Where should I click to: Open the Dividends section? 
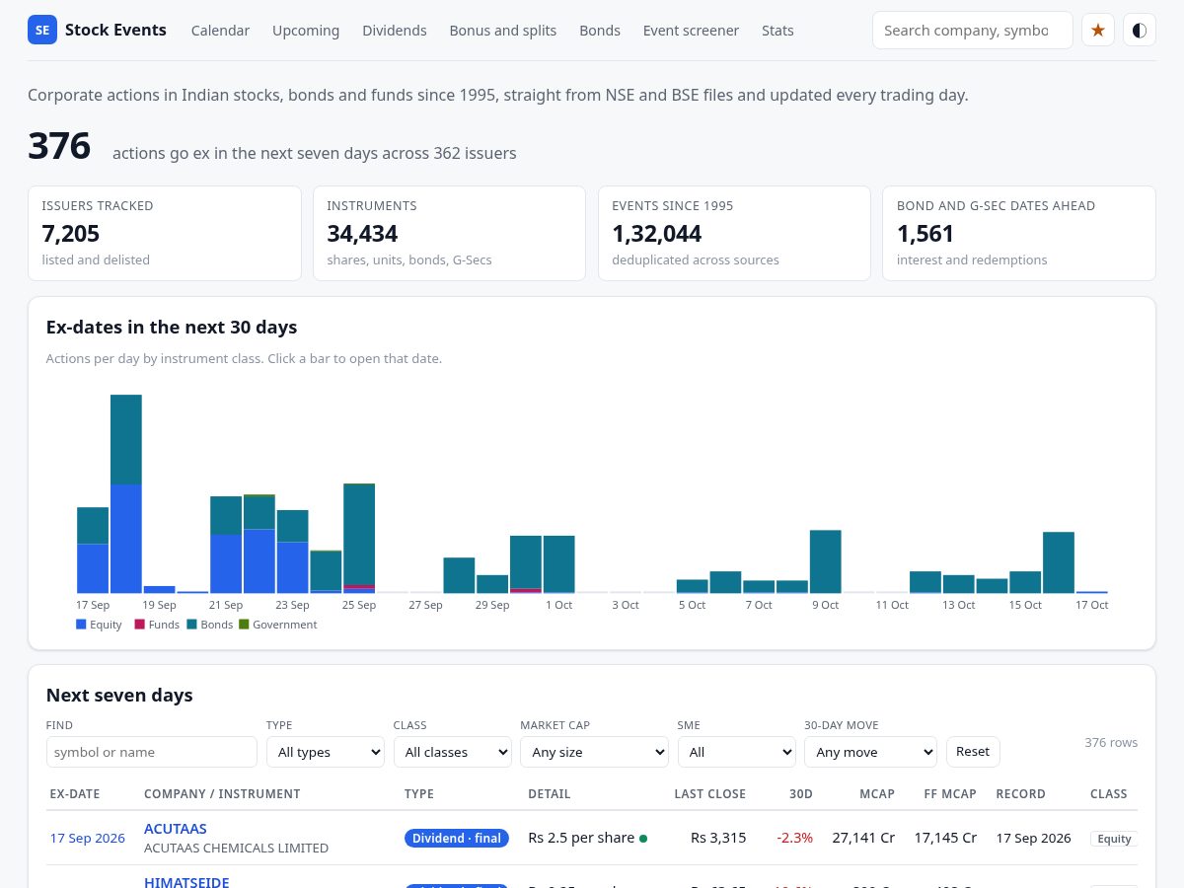(395, 31)
